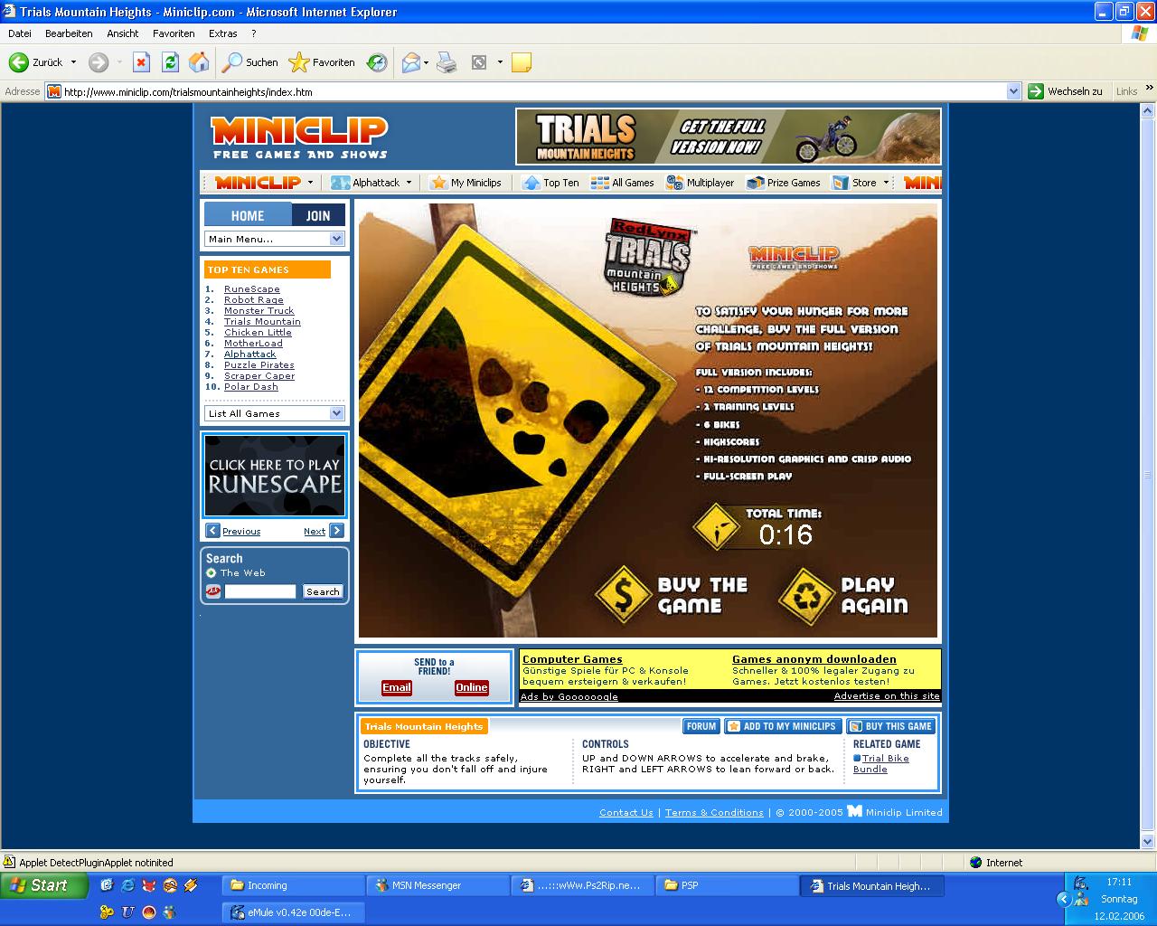Click the dollar-sign Buy The Game icon

[624, 594]
